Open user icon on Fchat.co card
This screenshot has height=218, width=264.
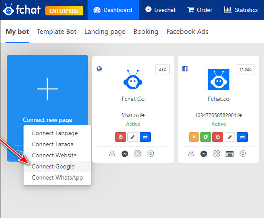click(191, 153)
